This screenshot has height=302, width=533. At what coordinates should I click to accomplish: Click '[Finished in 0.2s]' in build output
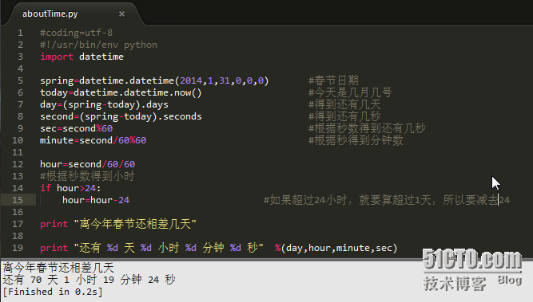[53, 292]
